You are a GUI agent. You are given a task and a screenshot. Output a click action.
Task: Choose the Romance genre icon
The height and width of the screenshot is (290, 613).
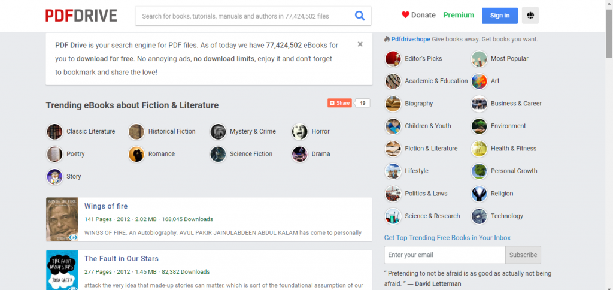point(136,154)
